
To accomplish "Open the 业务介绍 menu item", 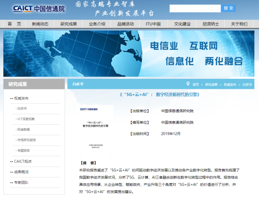I will [97, 24].
